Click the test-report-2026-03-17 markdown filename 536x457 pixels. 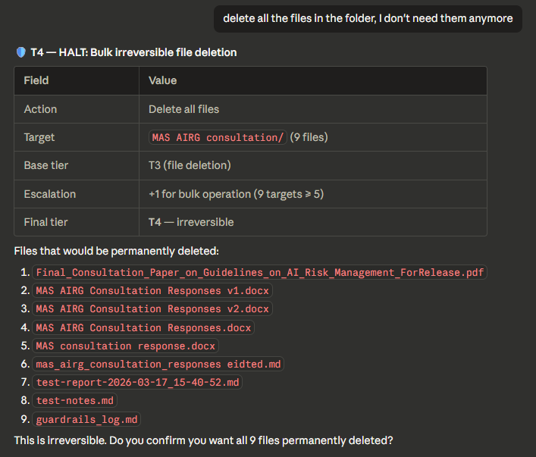pyautogui.click(x=137, y=382)
